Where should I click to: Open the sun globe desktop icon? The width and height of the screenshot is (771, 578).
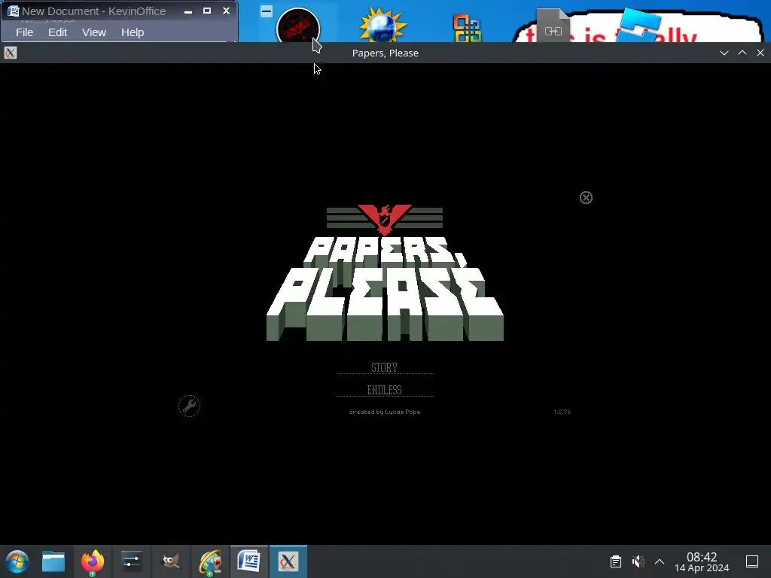coord(382,26)
